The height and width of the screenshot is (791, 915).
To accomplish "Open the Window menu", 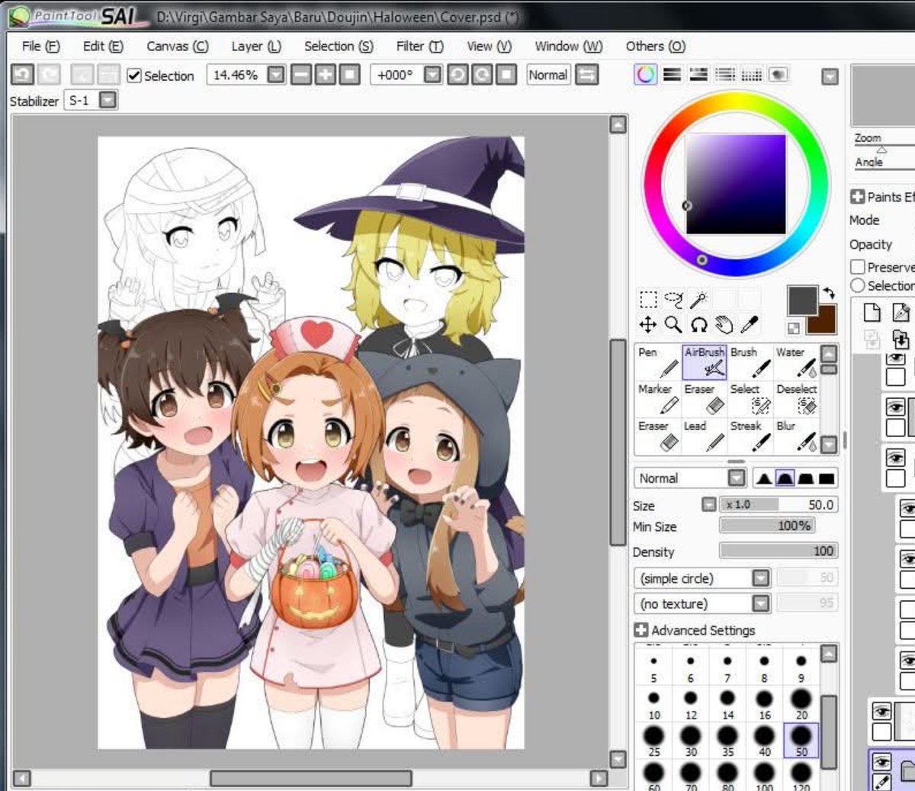I will (x=568, y=46).
